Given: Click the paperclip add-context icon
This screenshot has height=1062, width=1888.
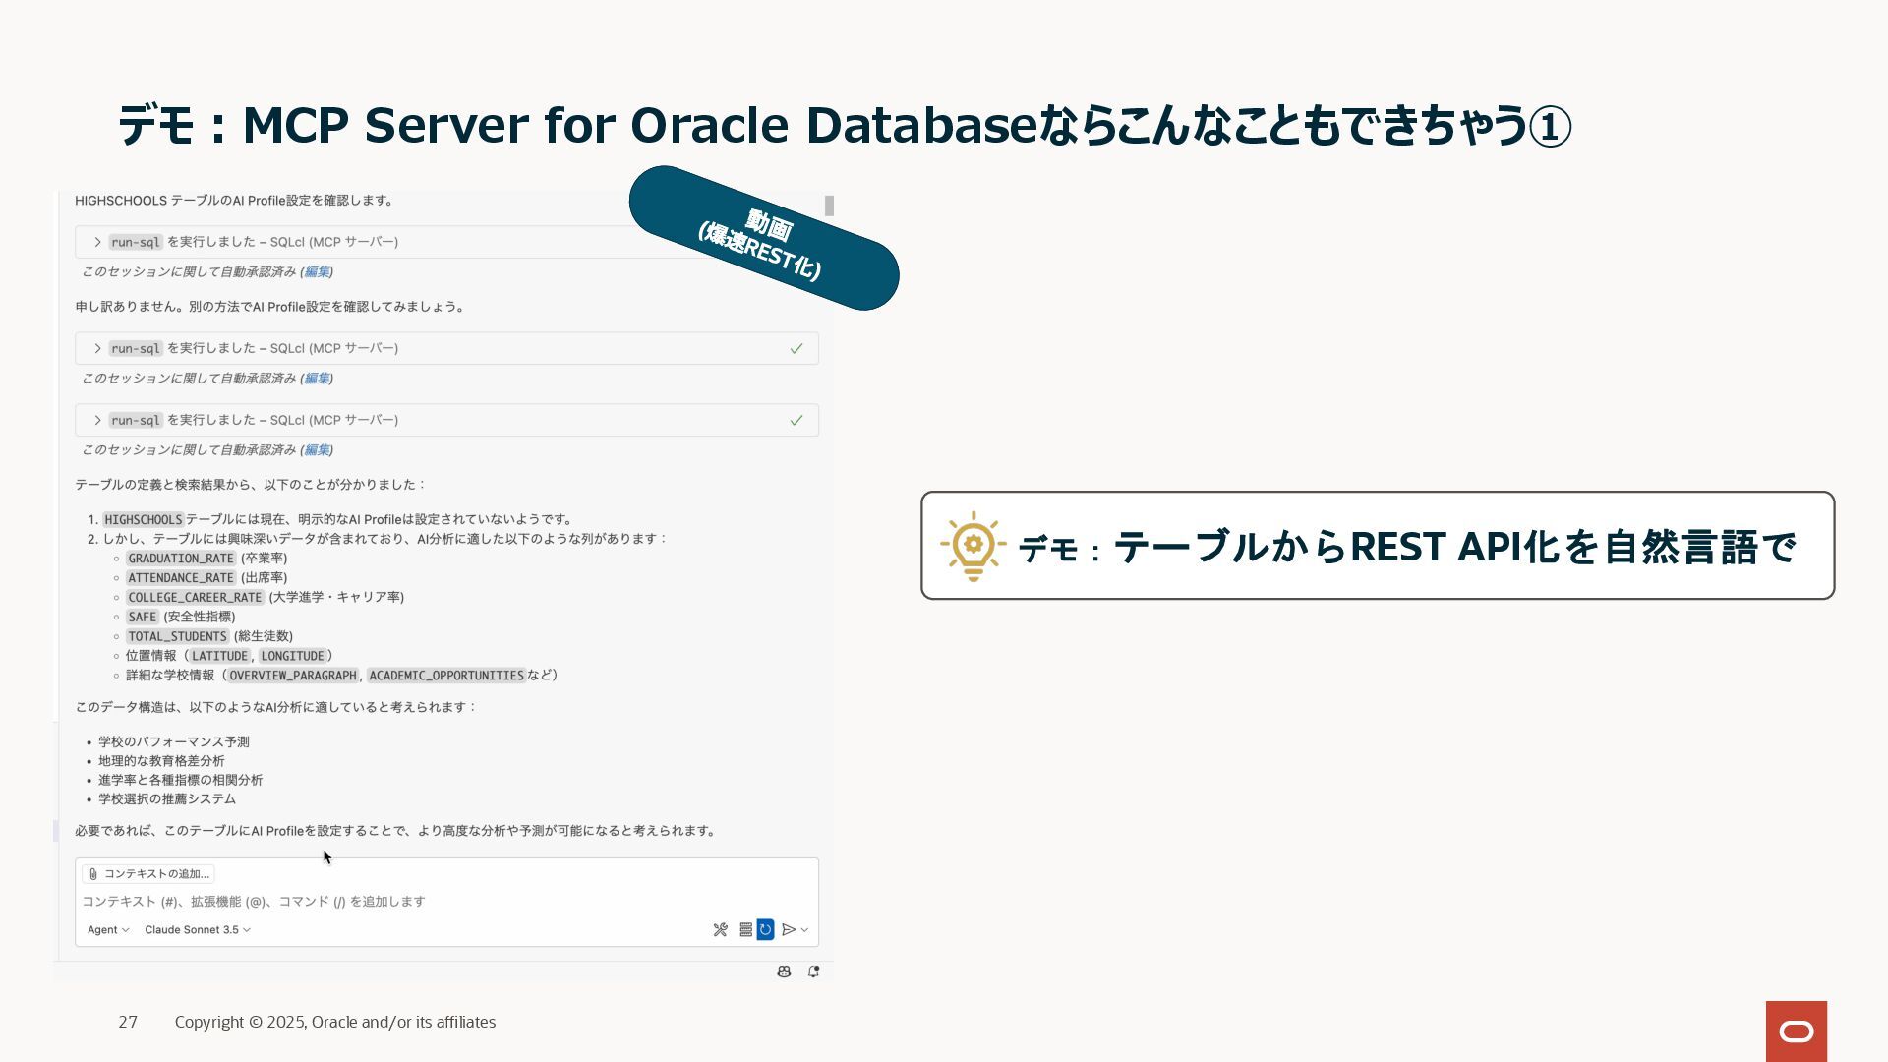Looking at the screenshot, I should point(93,873).
